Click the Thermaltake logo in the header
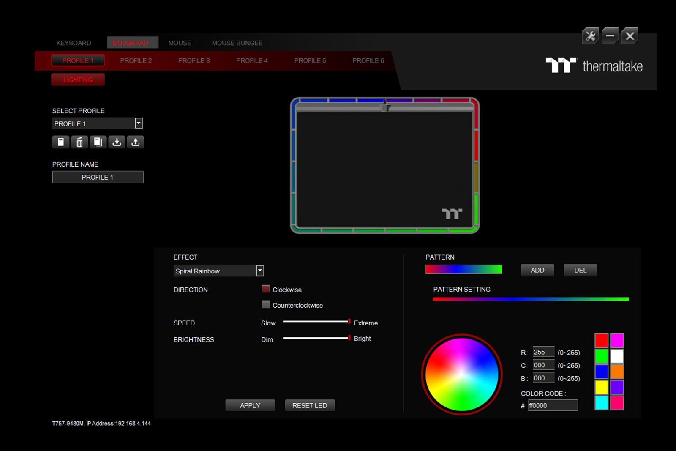Image resolution: width=676 pixels, height=451 pixels. point(594,66)
